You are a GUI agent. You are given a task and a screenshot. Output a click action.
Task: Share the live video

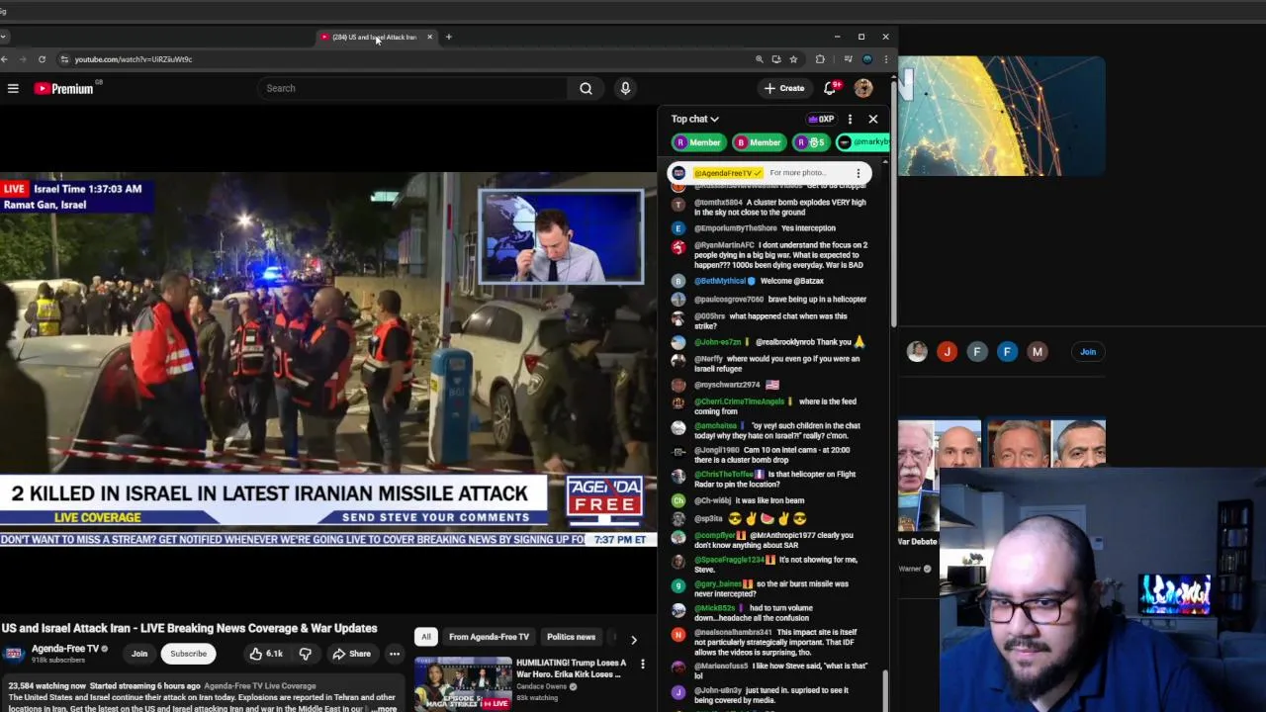point(351,654)
